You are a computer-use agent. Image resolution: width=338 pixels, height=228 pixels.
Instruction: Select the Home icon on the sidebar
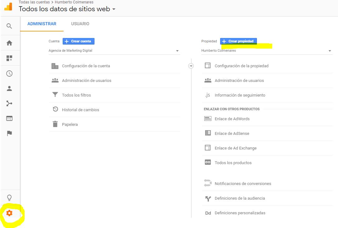pos(9,43)
